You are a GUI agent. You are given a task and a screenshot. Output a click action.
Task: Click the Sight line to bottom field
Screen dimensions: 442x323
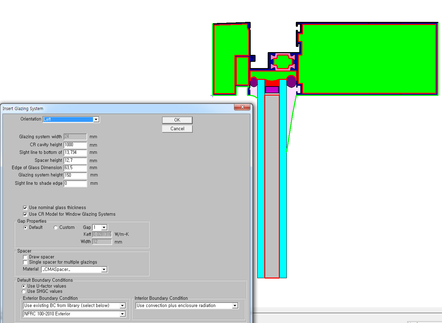tap(75, 152)
